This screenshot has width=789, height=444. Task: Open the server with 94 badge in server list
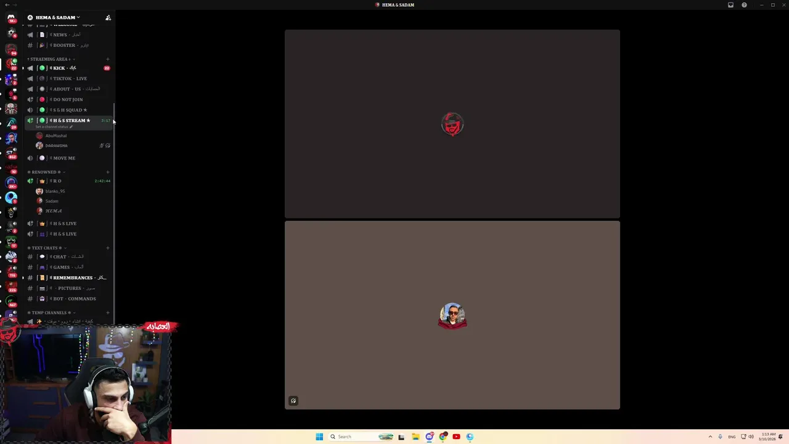click(11, 49)
